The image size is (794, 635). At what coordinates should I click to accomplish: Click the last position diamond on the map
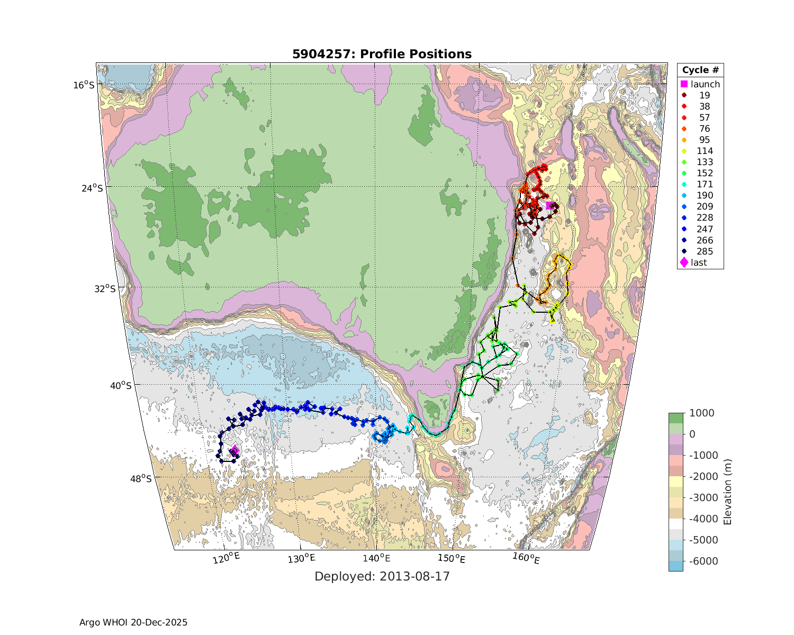pos(234,450)
